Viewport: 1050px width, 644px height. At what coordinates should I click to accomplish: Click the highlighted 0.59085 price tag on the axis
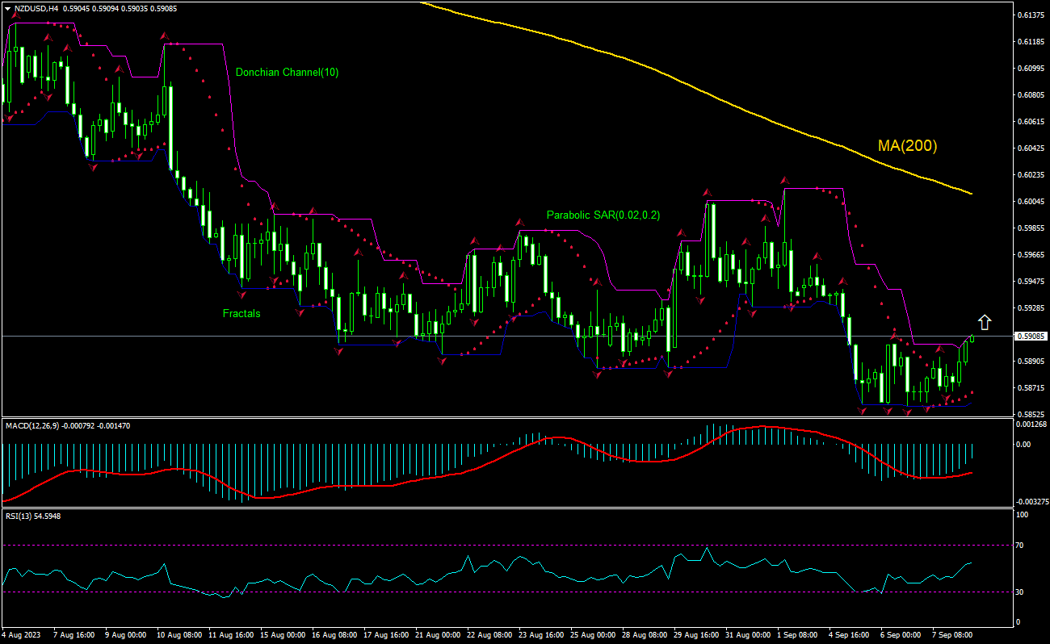(x=1032, y=338)
